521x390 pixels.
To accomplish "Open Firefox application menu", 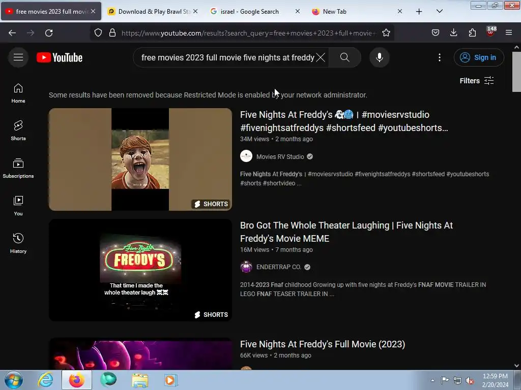I will tap(509, 33).
